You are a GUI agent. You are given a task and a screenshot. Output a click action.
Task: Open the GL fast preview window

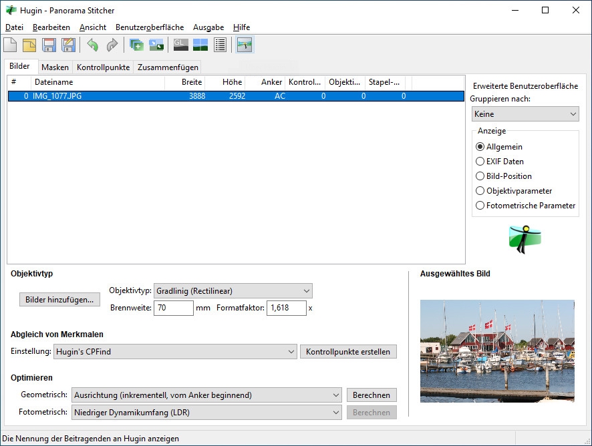[x=180, y=45]
